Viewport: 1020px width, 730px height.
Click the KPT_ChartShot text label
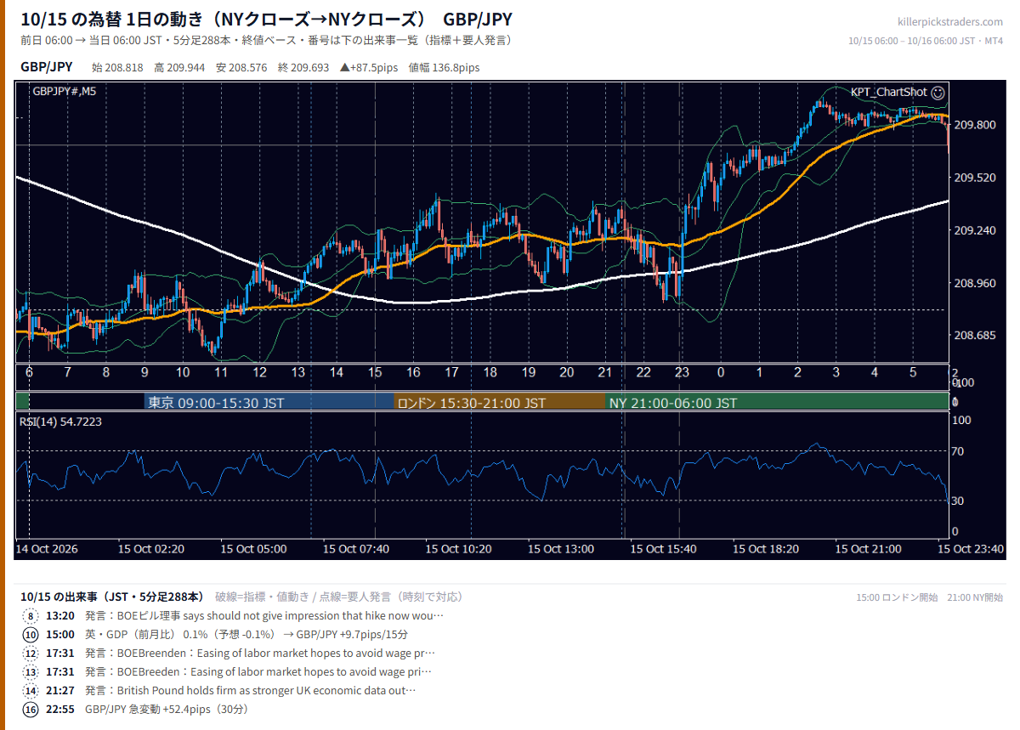pos(889,92)
